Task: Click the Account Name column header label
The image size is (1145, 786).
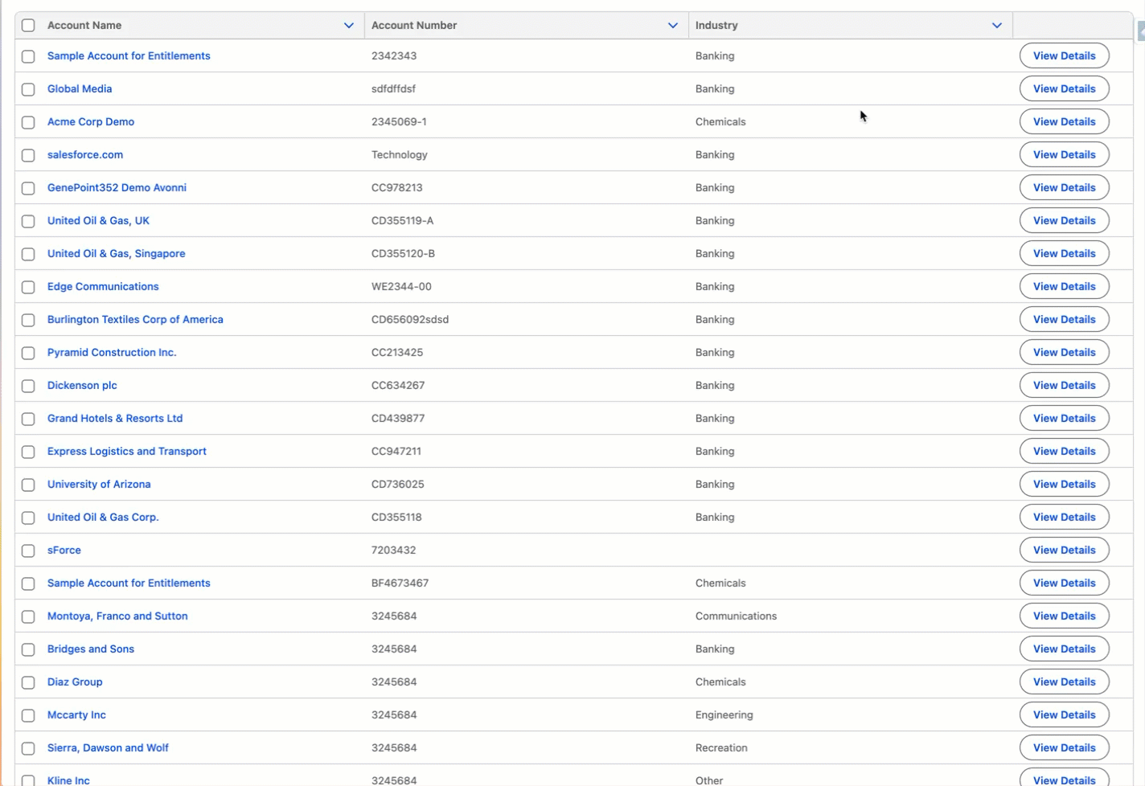Action: 84,26
